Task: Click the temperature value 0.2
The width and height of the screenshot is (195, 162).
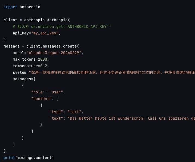Action: coord(44,66)
